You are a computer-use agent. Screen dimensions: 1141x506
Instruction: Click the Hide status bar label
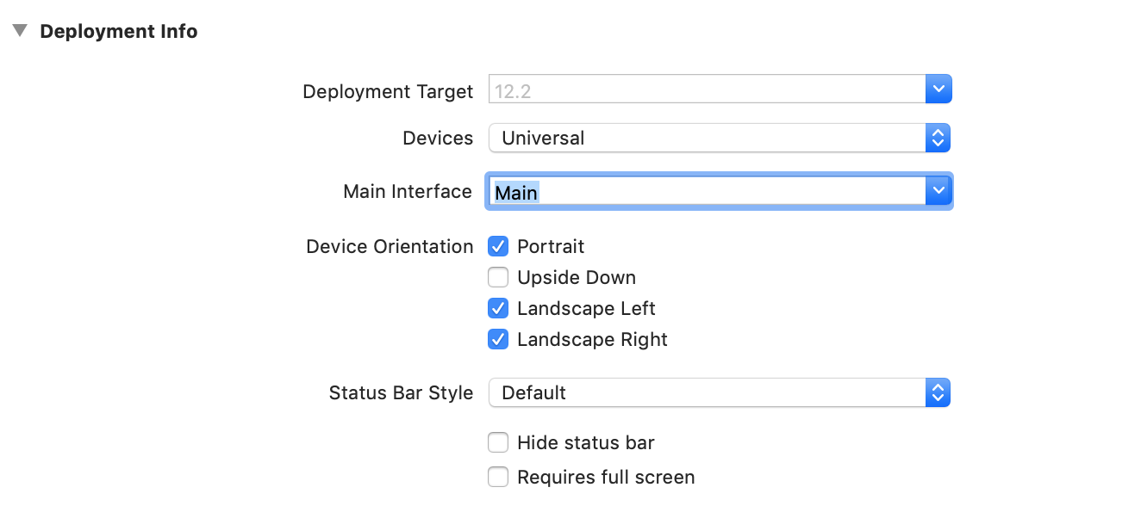coord(586,443)
